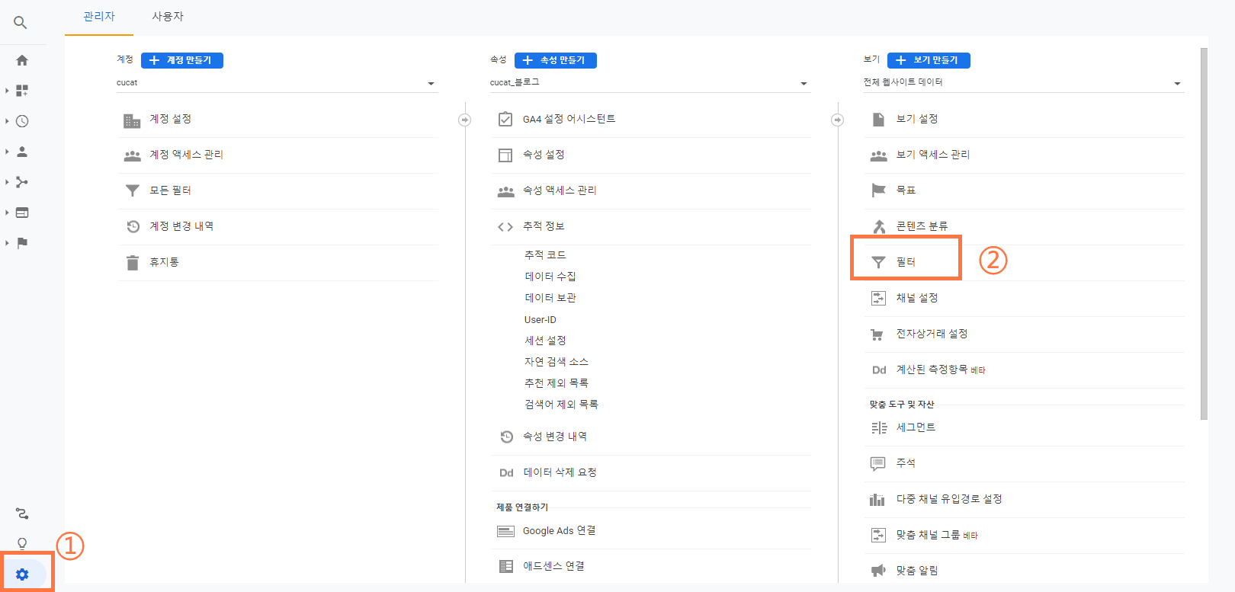Click the 계정 설정 building icon

coord(132,120)
